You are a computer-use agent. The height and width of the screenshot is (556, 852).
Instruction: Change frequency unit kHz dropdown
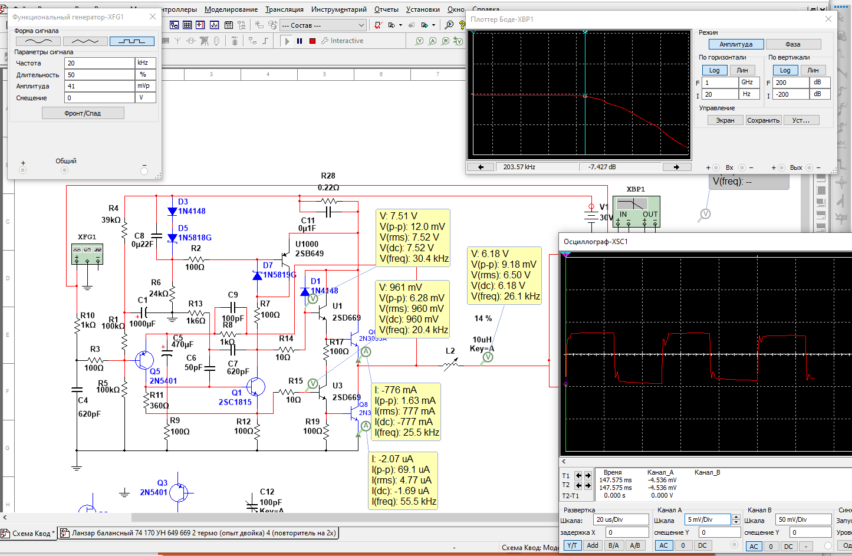coord(146,63)
